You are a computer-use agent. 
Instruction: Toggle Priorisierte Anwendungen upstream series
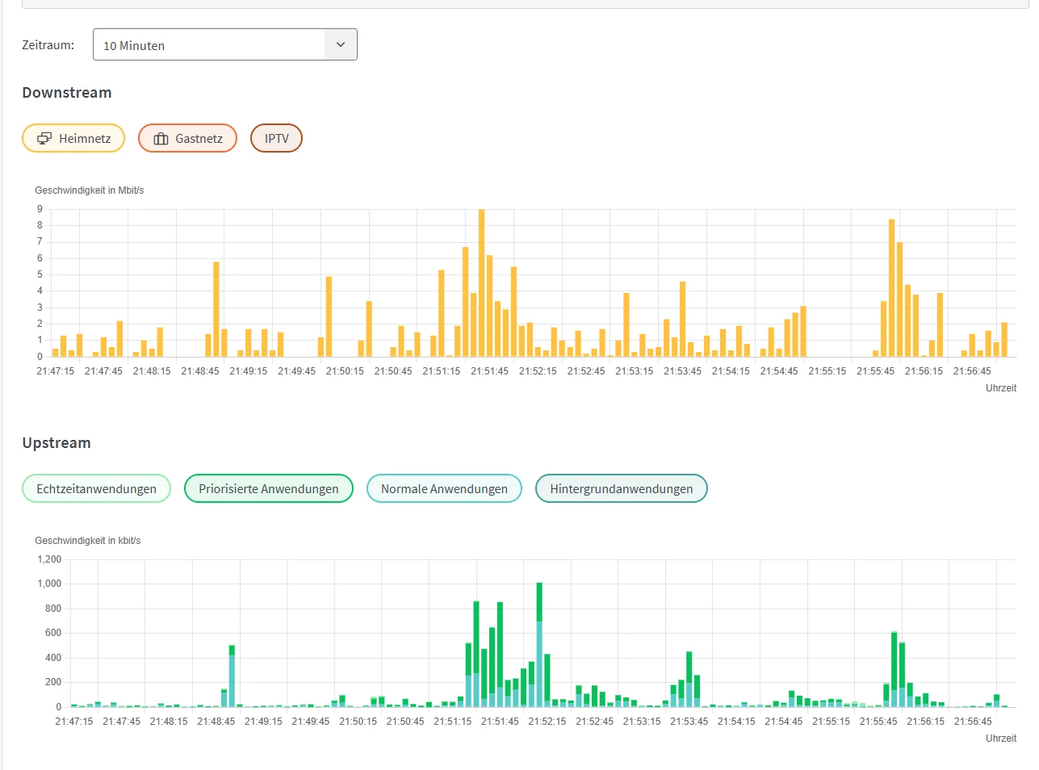pyautogui.click(x=269, y=488)
